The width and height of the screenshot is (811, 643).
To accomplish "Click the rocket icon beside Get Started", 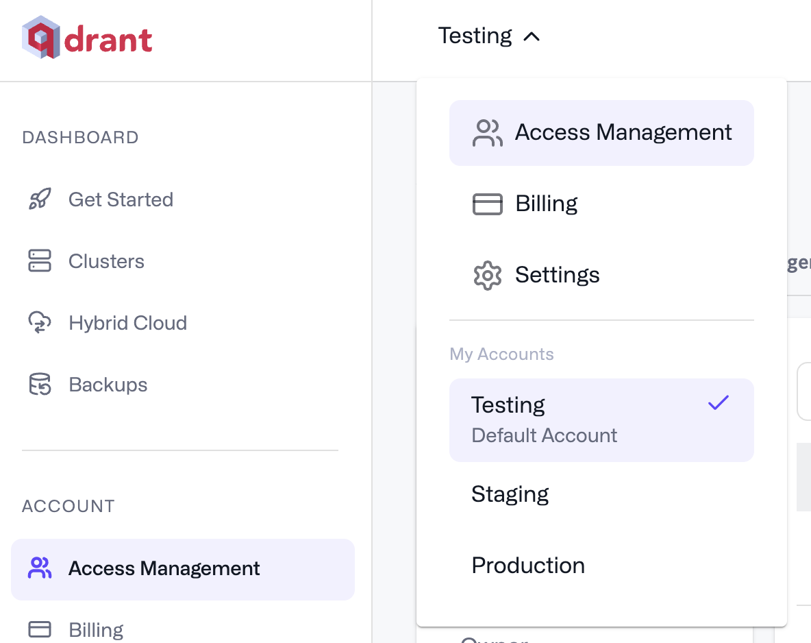I will (x=40, y=199).
